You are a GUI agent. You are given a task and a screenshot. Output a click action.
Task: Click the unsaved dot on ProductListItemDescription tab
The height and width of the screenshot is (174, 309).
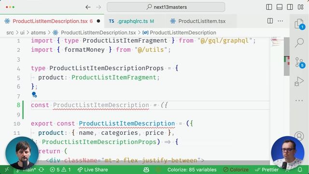point(98,21)
